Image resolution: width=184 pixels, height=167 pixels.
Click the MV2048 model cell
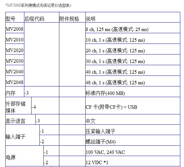click(x=15, y=81)
